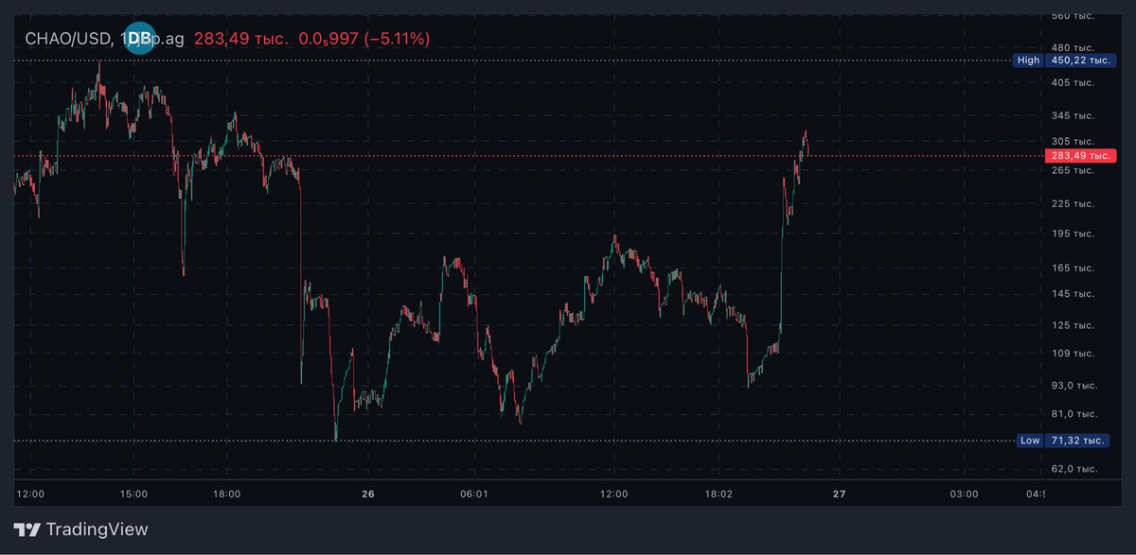Click the 165 тыс. price axis label
1136x555 pixels.
1073,269
